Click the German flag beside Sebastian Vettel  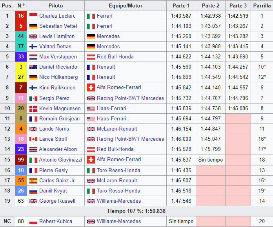[33, 26]
